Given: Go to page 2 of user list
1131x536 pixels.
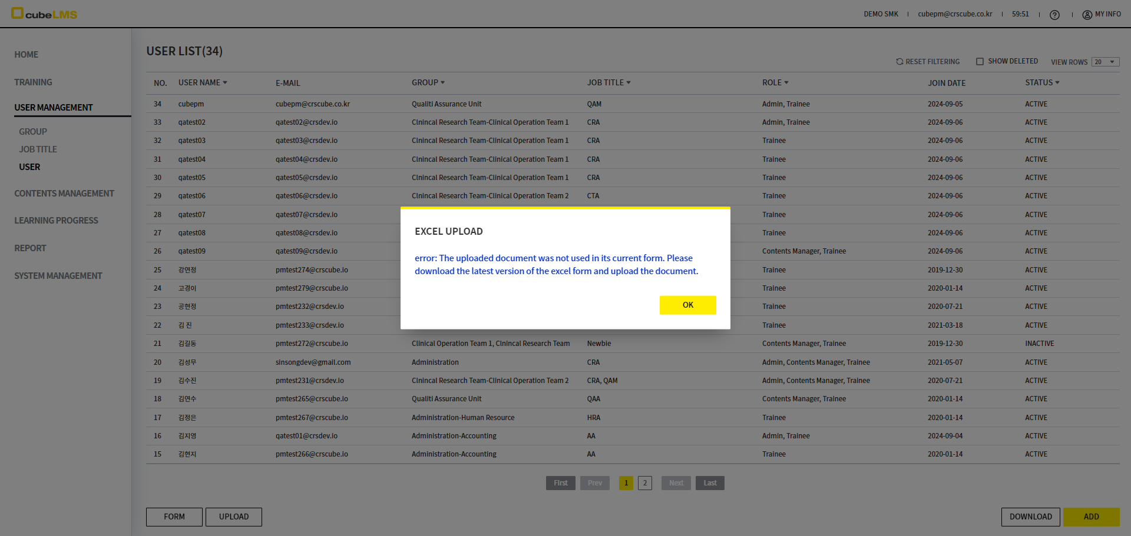Looking at the screenshot, I should point(645,483).
